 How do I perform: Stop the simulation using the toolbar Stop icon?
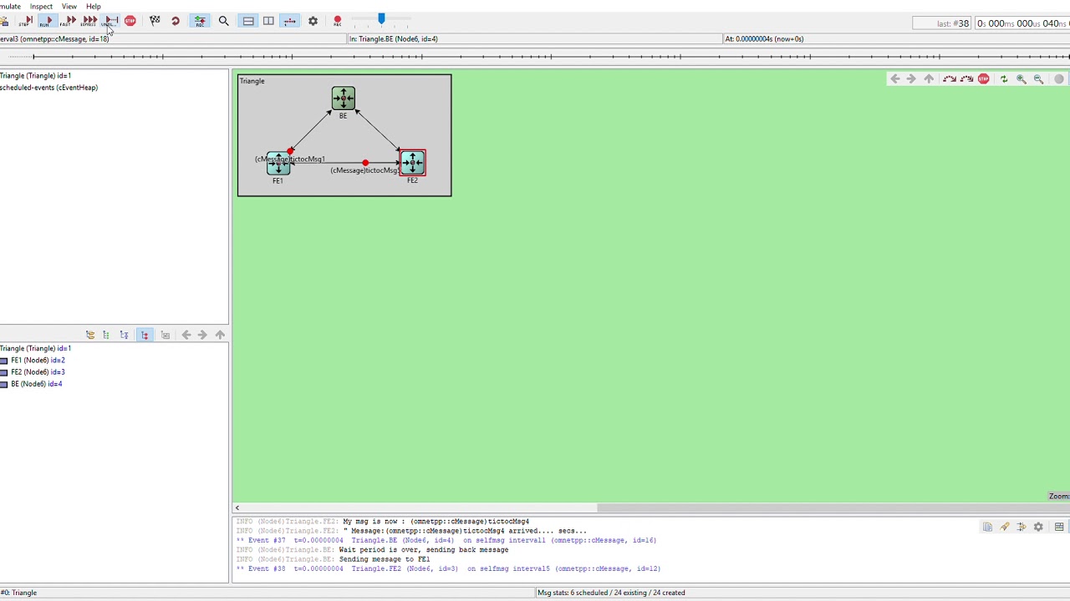click(x=130, y=21)
